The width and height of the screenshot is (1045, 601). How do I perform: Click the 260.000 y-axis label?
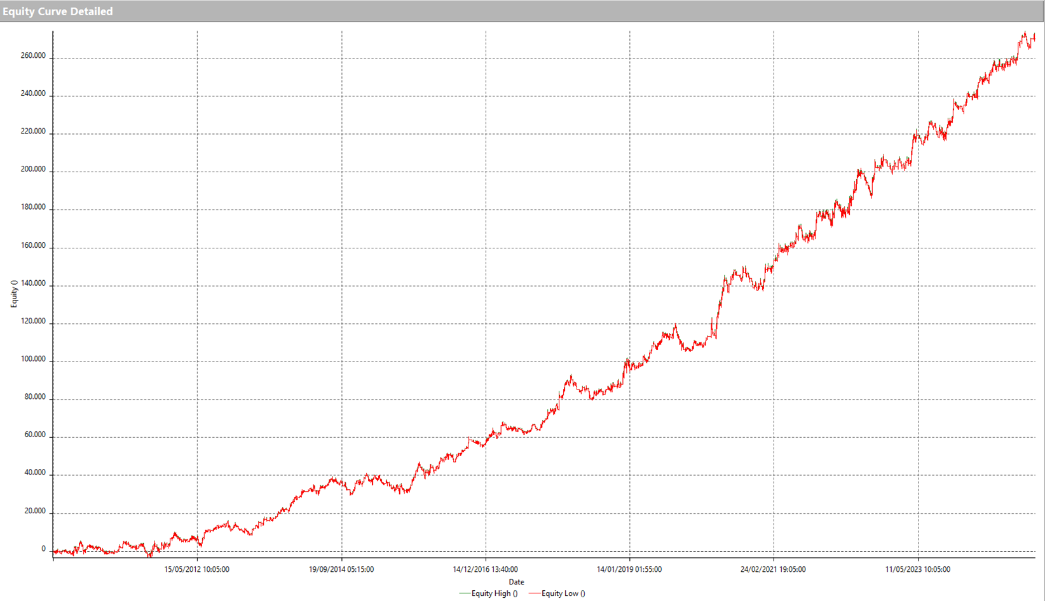click(33, 56)
